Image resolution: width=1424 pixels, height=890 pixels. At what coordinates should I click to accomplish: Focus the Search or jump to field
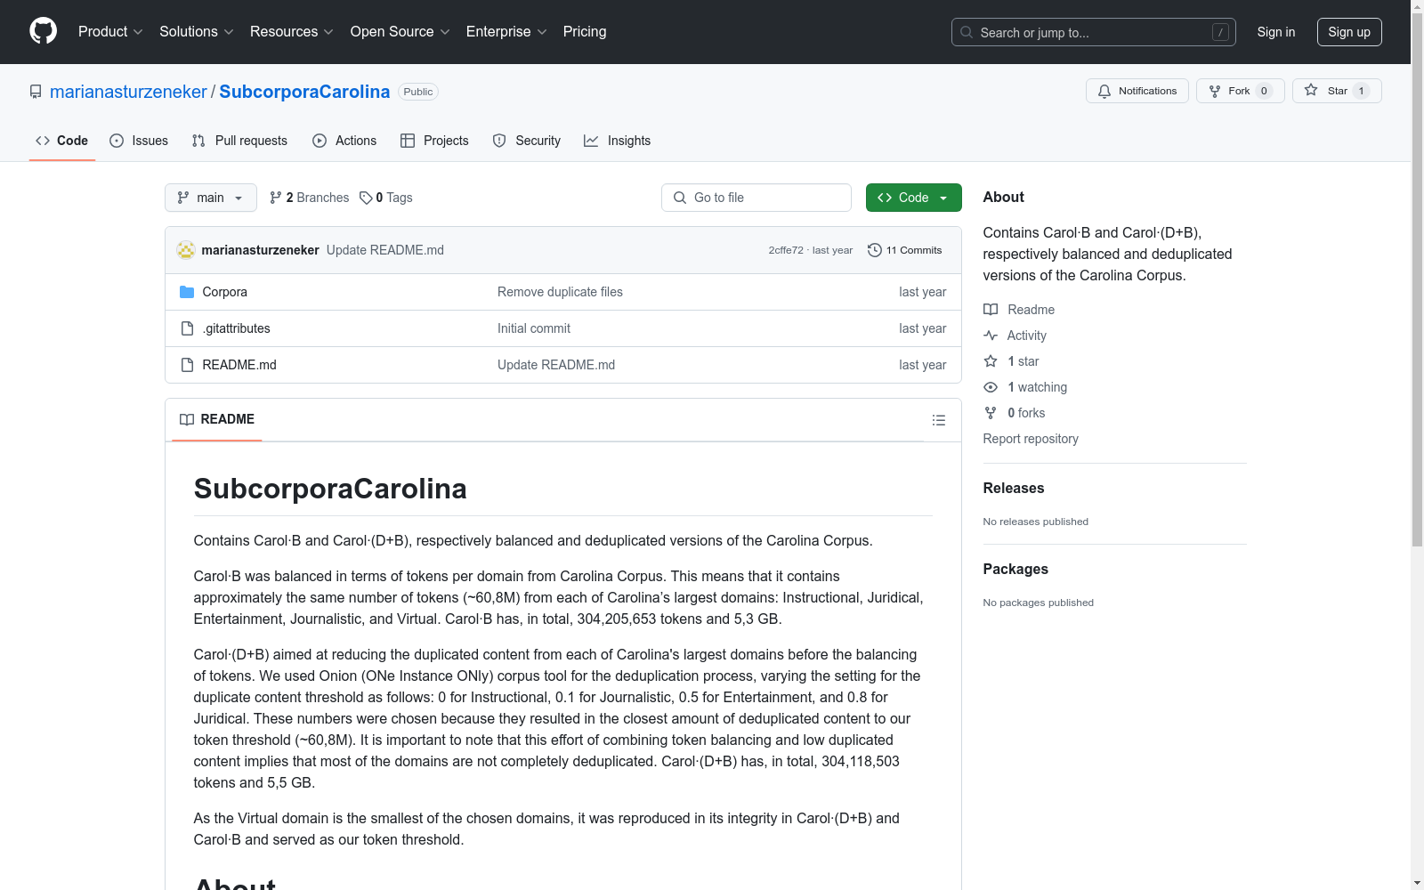(1093, 32)
